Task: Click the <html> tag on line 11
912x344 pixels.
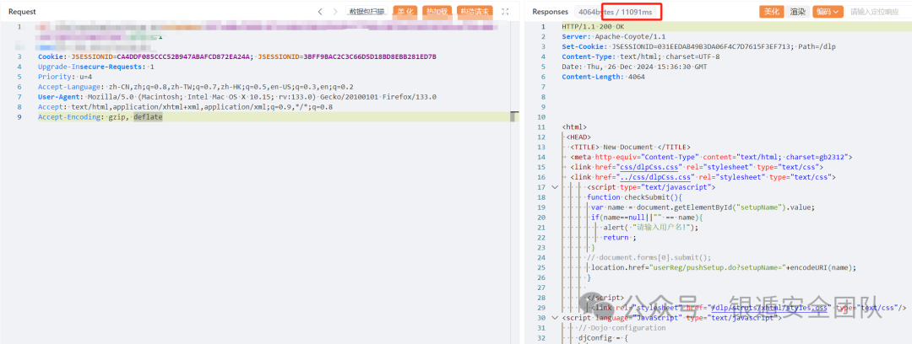Action: pyautogui.click(x=574, y=127)
